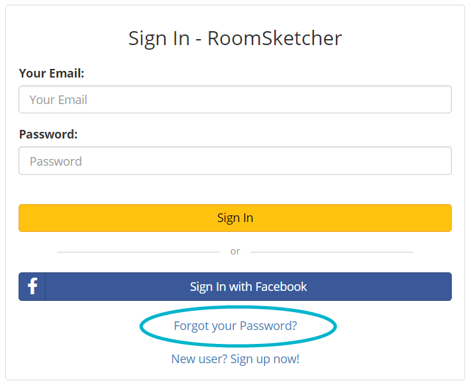This screenshot has height=385, width=471.
Task: Select the Password input field
Action: [x=235, y=161]
